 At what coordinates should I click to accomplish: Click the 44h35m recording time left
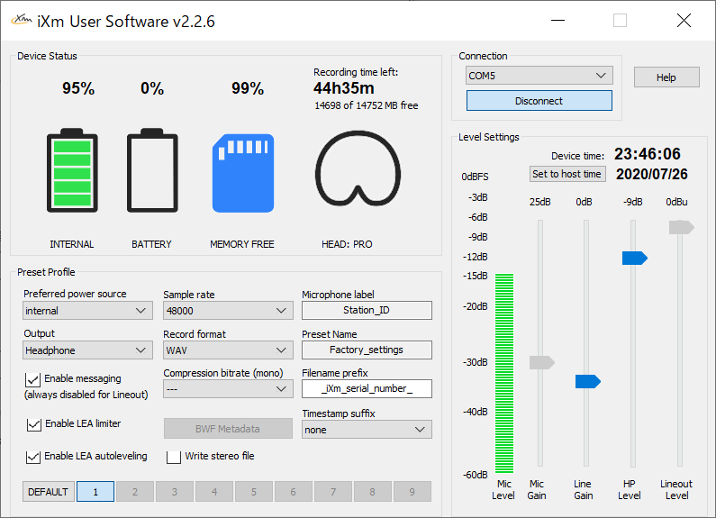pos(344,87)
